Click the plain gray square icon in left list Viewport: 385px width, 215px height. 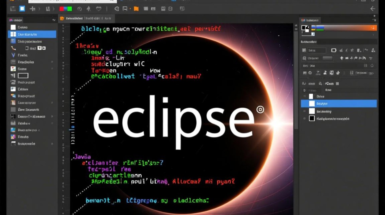pyautogui.click(x=13, y=110)
